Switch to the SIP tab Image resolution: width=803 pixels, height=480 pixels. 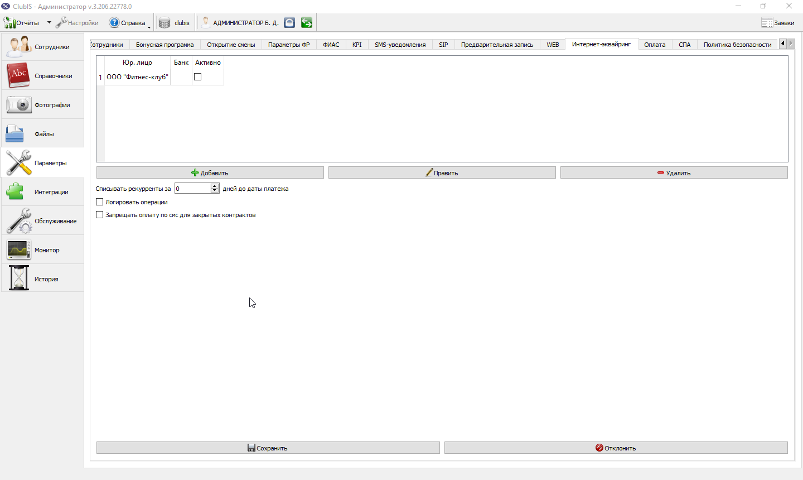coord(443,45)
